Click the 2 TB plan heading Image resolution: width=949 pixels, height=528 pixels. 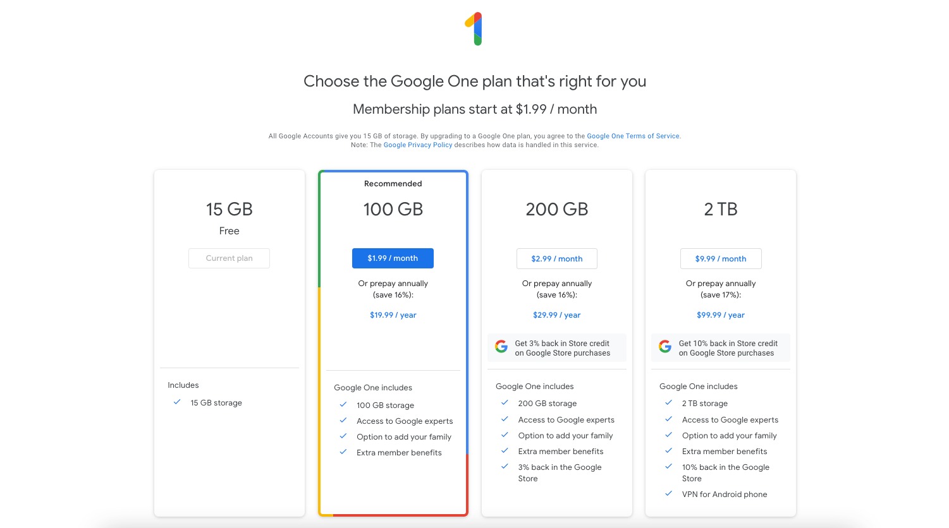(721, 209)
